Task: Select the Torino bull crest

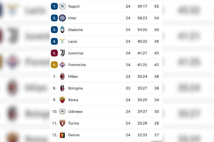Action: pos(62,123)
